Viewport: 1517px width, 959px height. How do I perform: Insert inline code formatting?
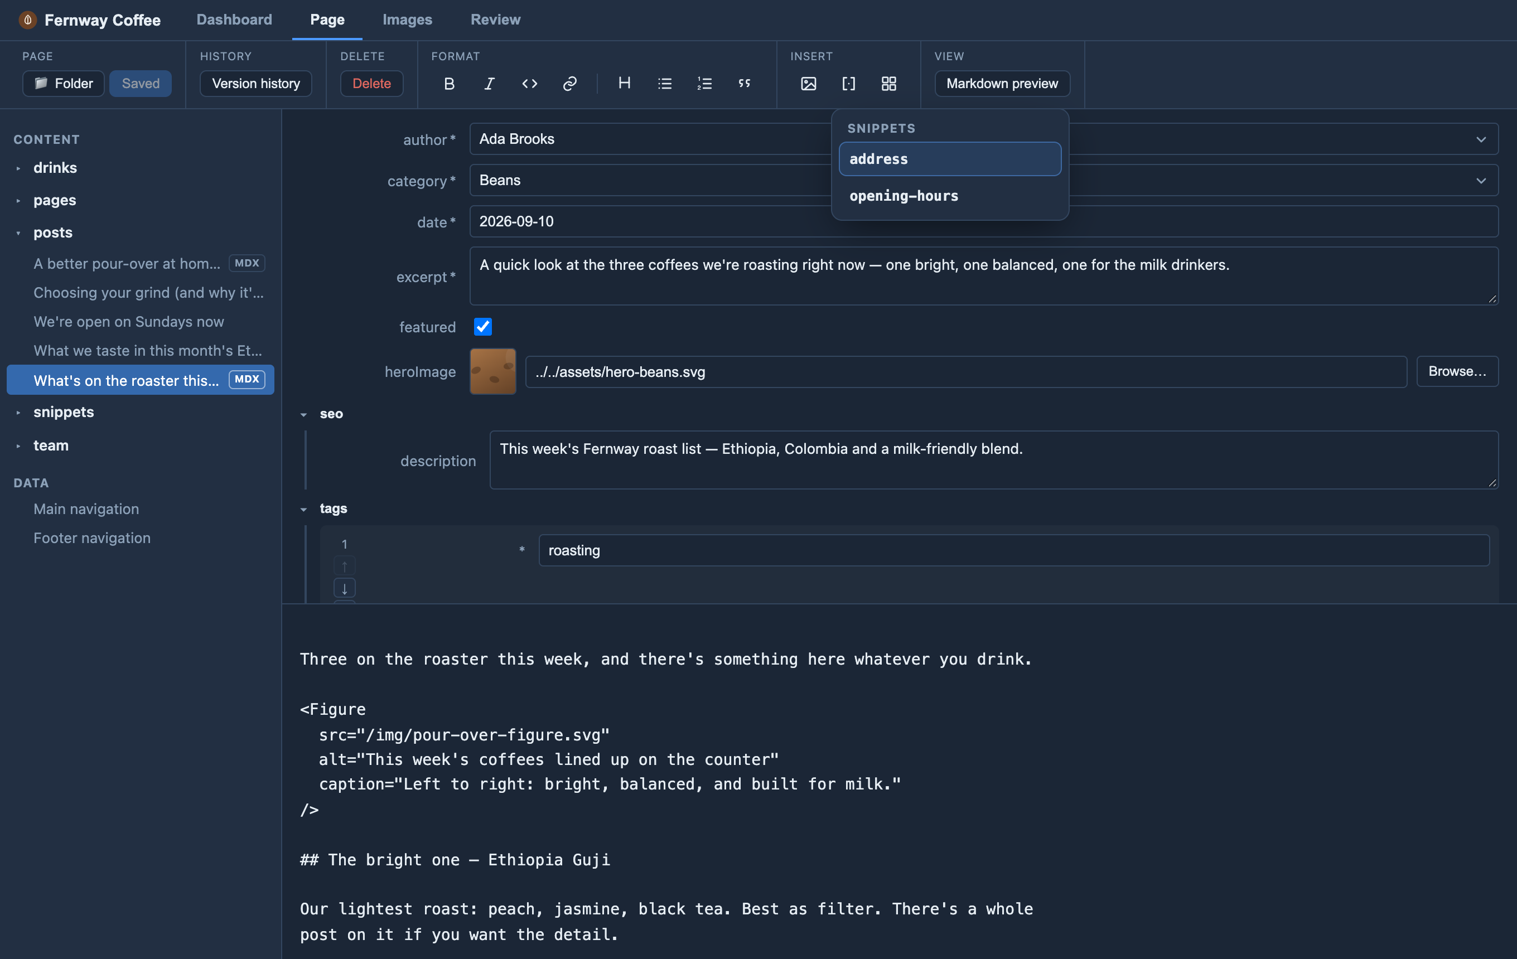[529, 83]
